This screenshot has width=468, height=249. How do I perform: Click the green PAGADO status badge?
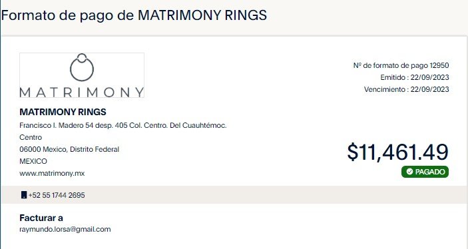[425, 172]
